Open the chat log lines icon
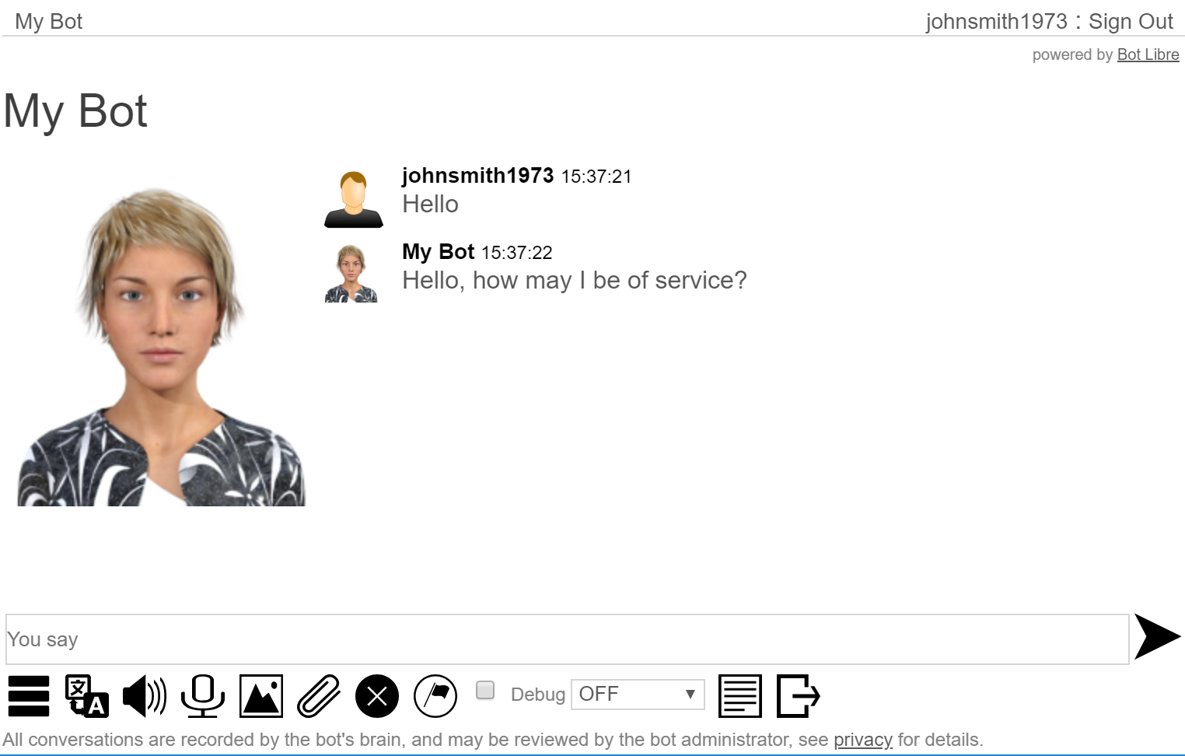 pyautogui.click(x=740, y=696)
